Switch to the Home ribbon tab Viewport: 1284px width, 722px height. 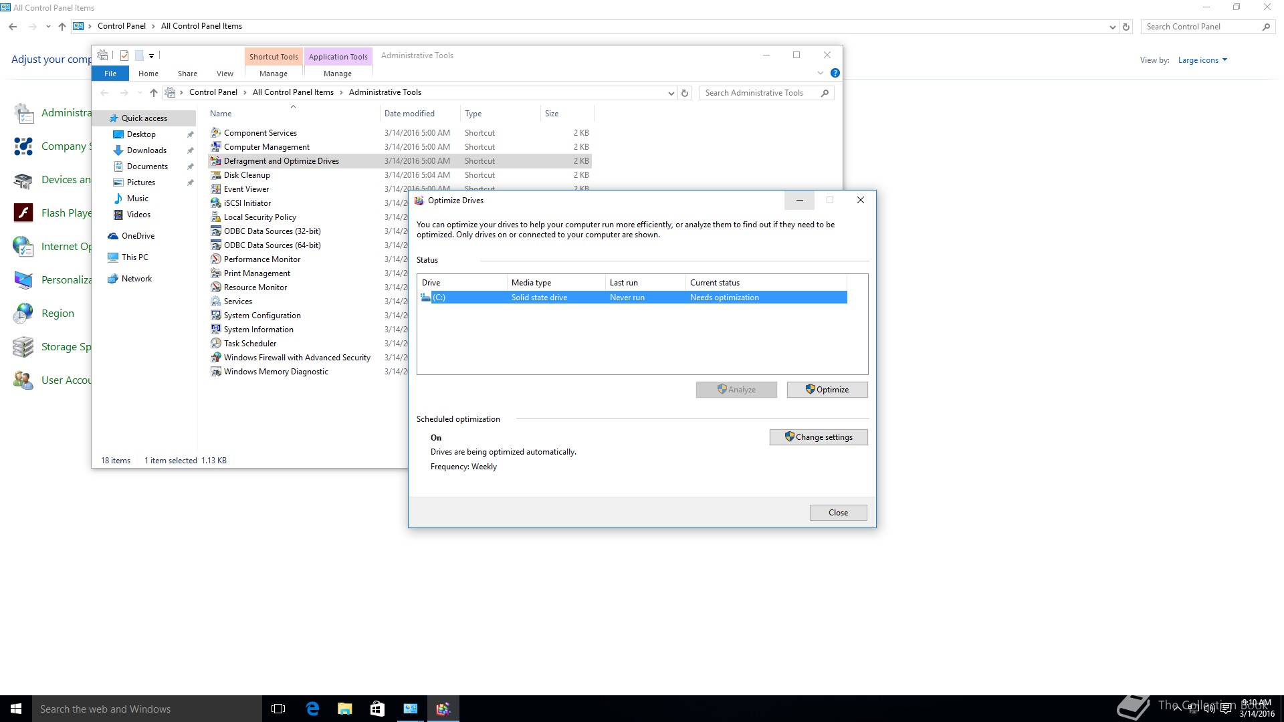(x=148, y=74)
